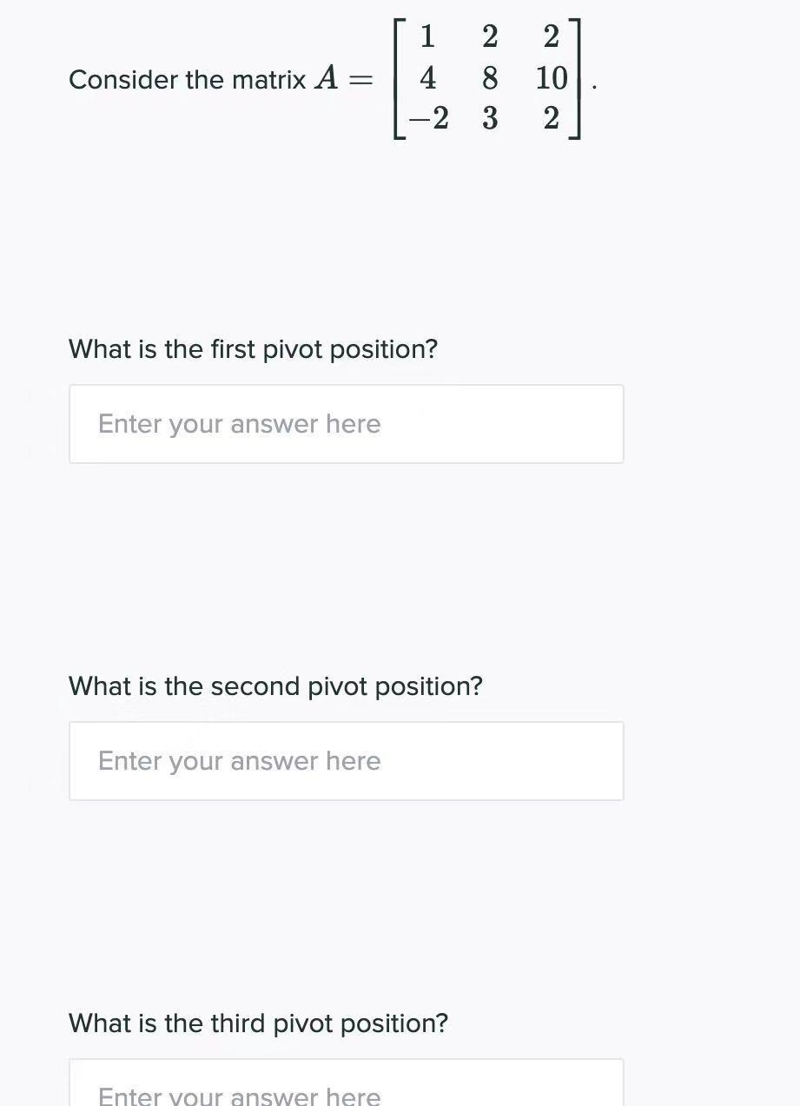The width and height of the screenshot is (800, 1106).
Task: Click entry 10 in the matrix
Action: pos(551,78)
